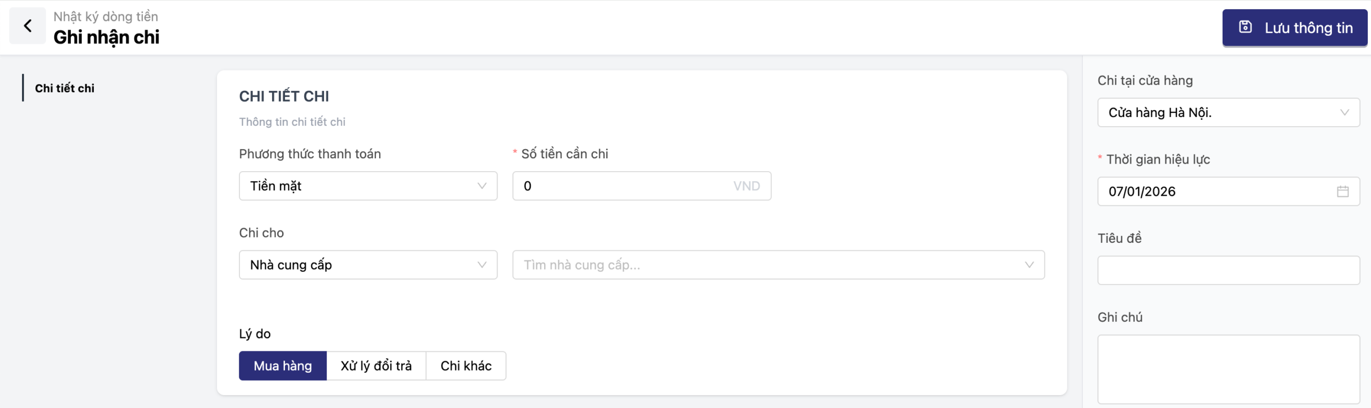
Task: Click the back arrow icon
Action: pos(27,26)
